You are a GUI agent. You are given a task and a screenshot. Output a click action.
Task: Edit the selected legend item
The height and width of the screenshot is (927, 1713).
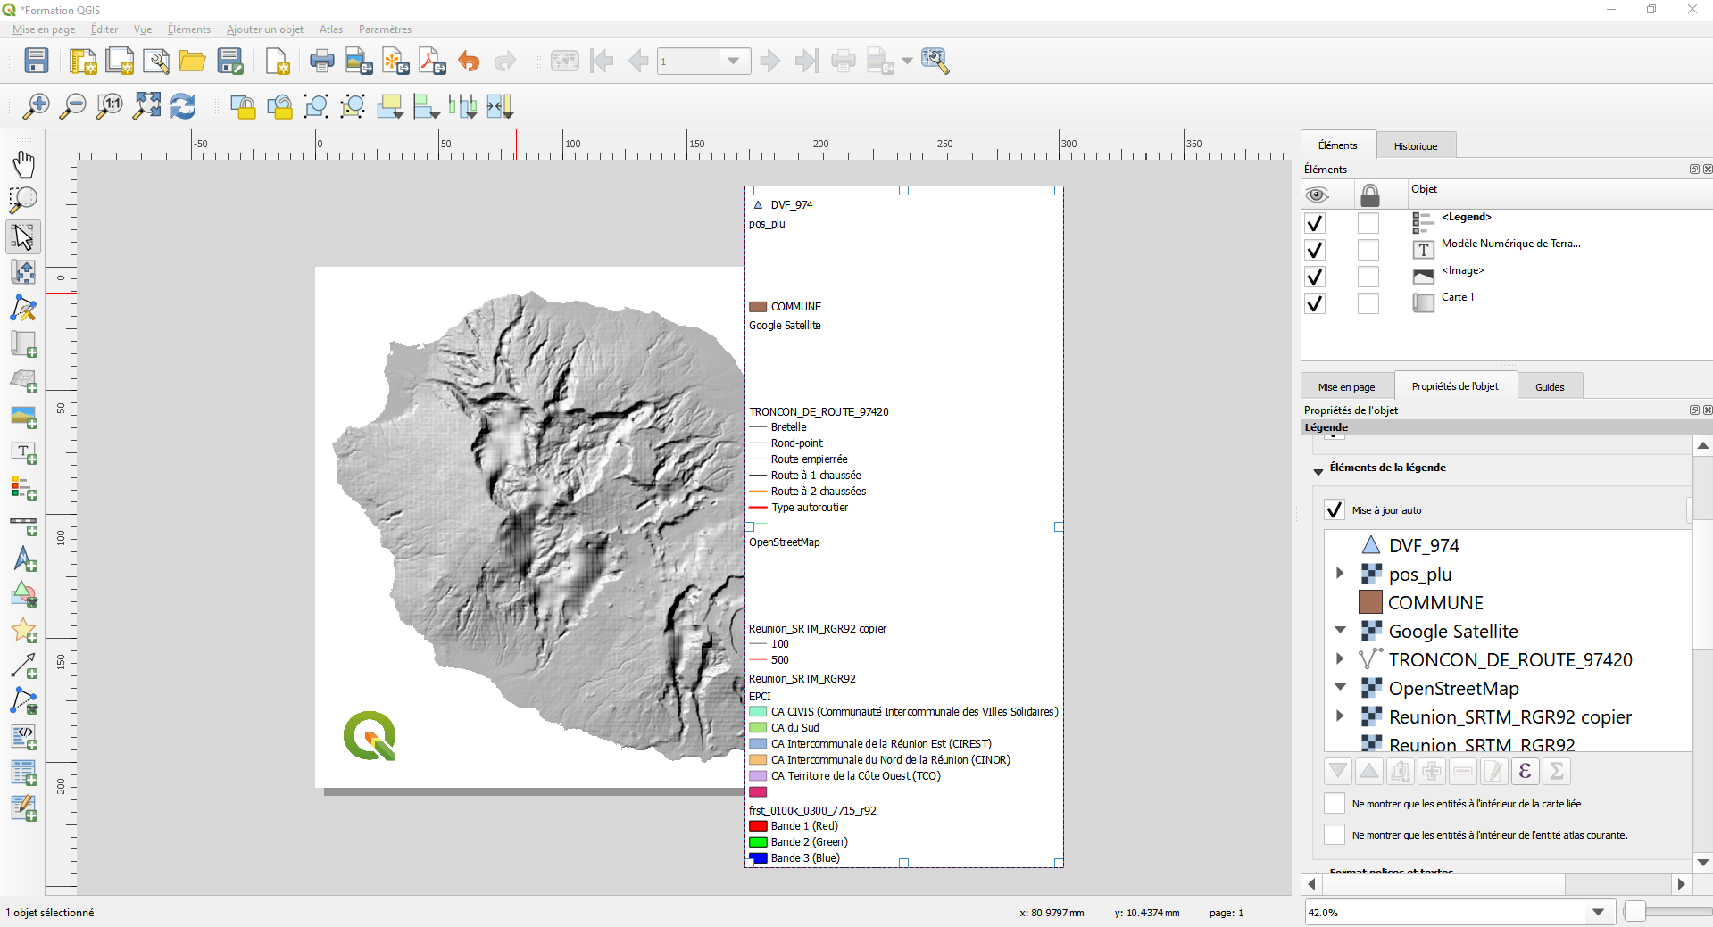[1493, 771]
